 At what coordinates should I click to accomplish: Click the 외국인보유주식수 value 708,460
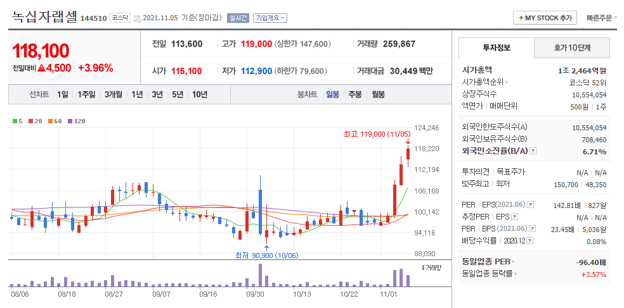pyautogui.click(x=594, y=139)
